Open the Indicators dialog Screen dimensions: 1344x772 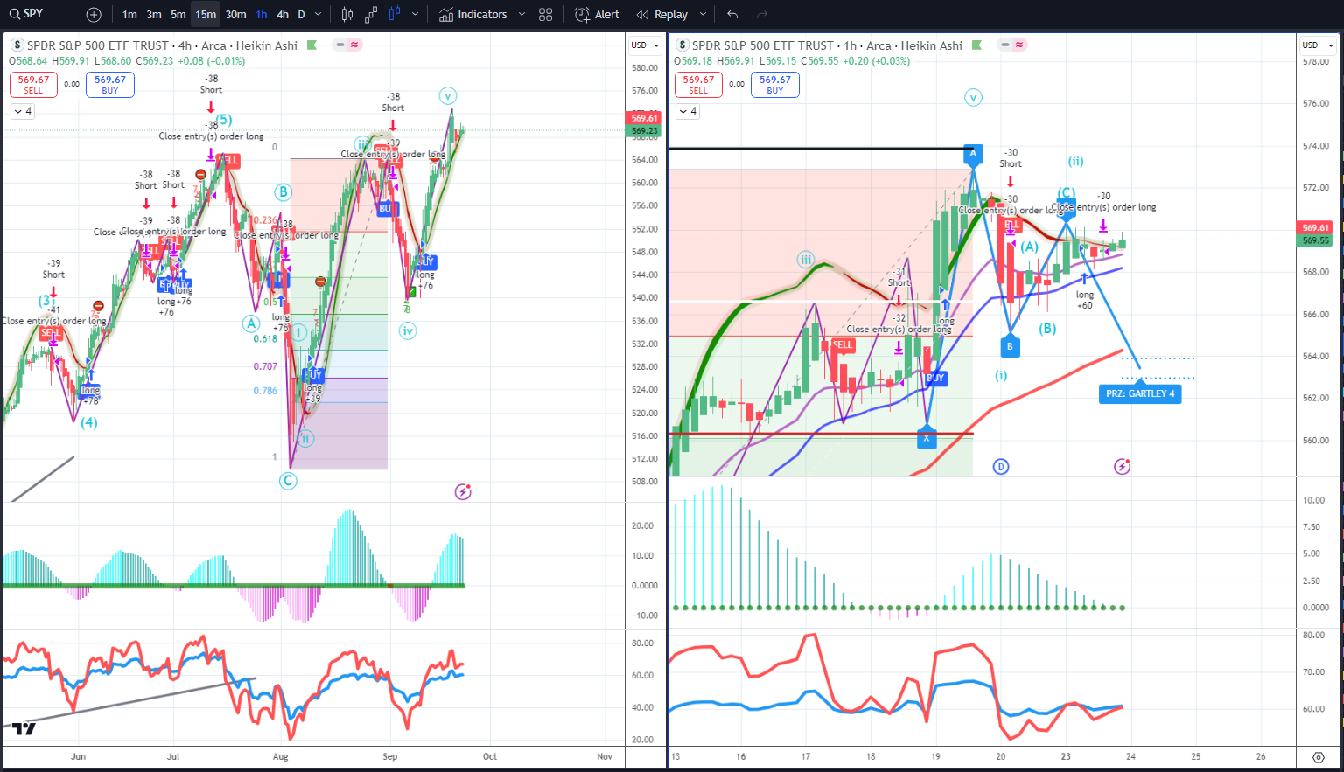pyautogui.click(x=473, y=15)
